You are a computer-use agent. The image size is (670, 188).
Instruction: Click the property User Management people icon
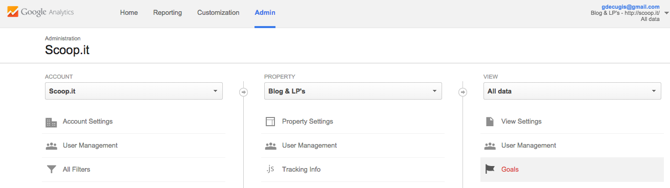coord(270,146)
